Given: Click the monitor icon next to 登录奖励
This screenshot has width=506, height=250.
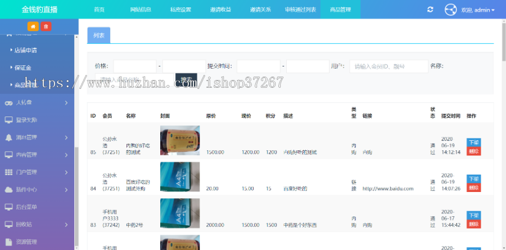Looking at the screenshot, I should [x=8, y=120].
